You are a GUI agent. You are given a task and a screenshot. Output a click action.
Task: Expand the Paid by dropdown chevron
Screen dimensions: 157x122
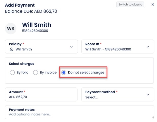point(71,47)
